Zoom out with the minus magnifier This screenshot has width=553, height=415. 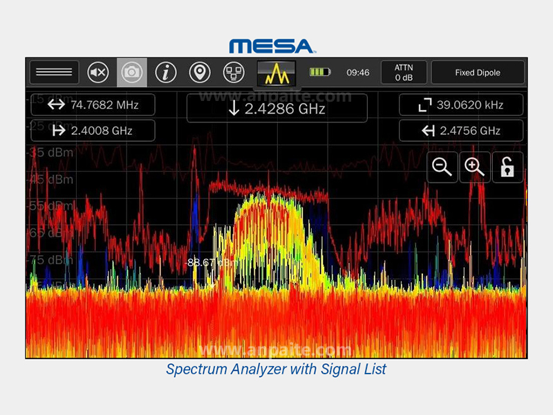tap(442, 167)
